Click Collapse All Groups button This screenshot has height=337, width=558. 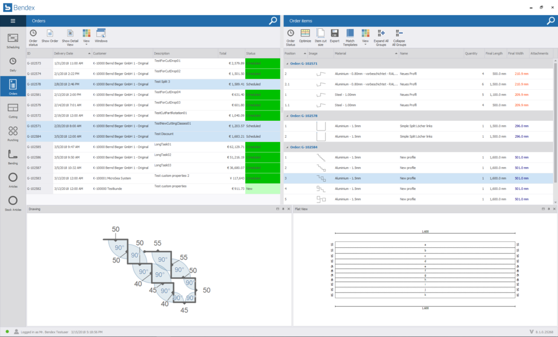pos(399,37)
